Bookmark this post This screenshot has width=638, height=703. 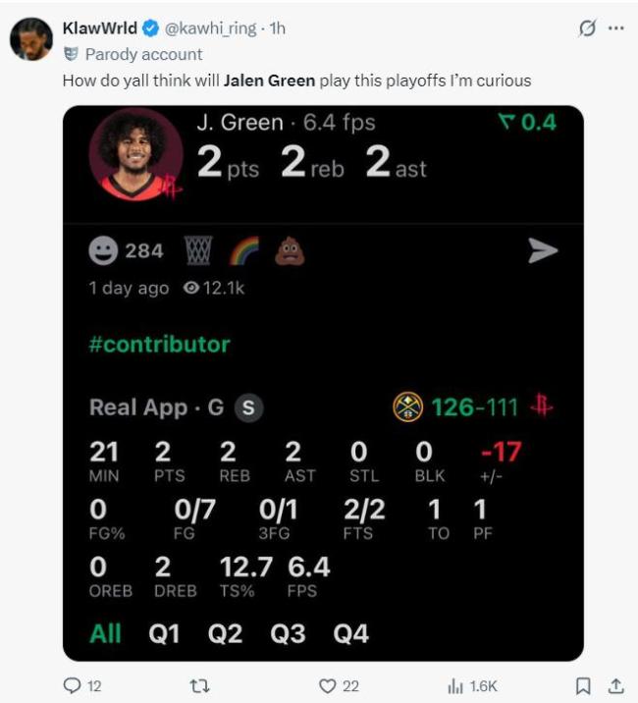pos(582,686)
